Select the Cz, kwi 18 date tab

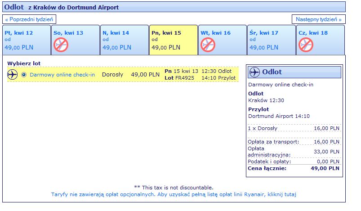click(x=321, y=40)
